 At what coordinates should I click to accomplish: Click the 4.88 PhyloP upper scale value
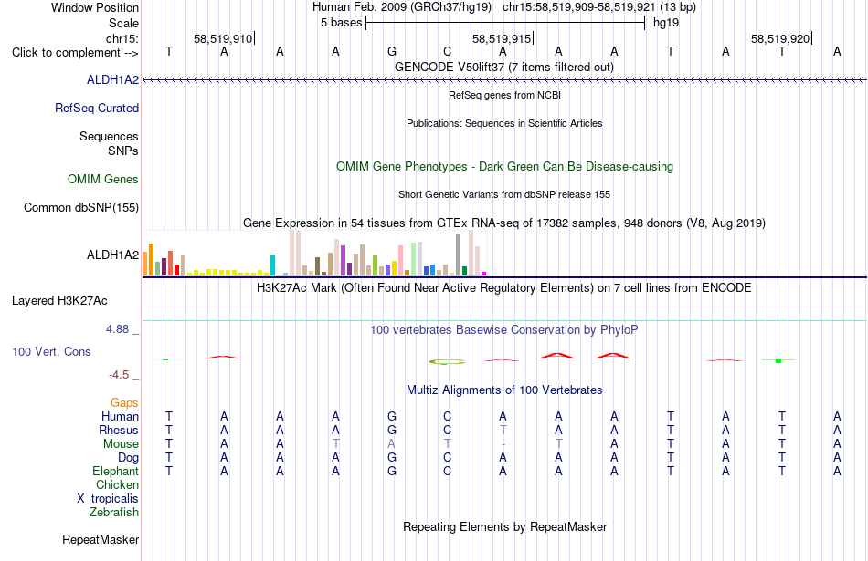point(117,329)
